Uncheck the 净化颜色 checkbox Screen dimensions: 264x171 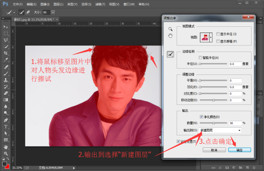(x=201, y=117)
